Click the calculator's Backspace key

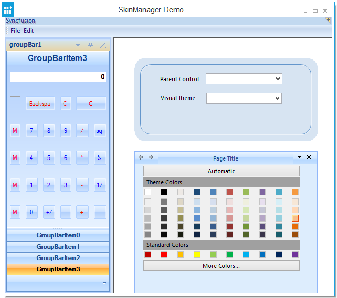[40, 104]
